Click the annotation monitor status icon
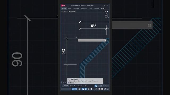Viewport: 170px width, 95px height. 96,89
